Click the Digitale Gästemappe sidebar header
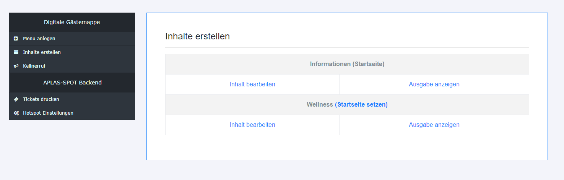This screenshot has width=564, height=180. (72, 22)
